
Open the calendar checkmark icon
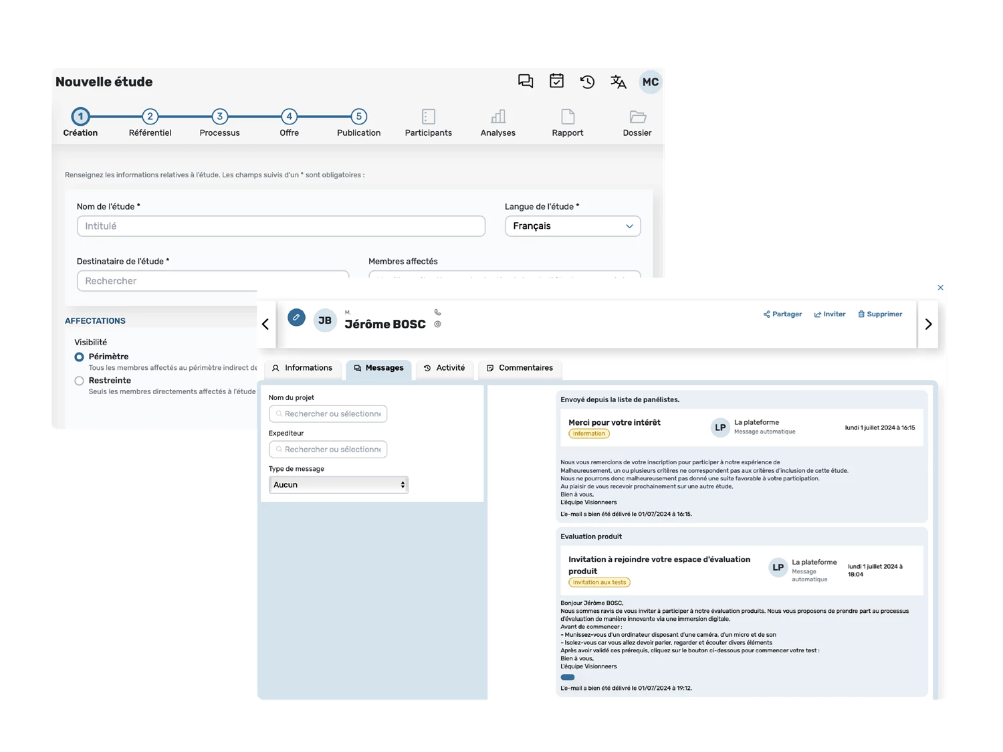click(556, 81)
